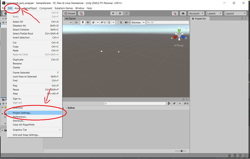
Task: Click the red X axis cone on gizmo
Action: point(175,38)
